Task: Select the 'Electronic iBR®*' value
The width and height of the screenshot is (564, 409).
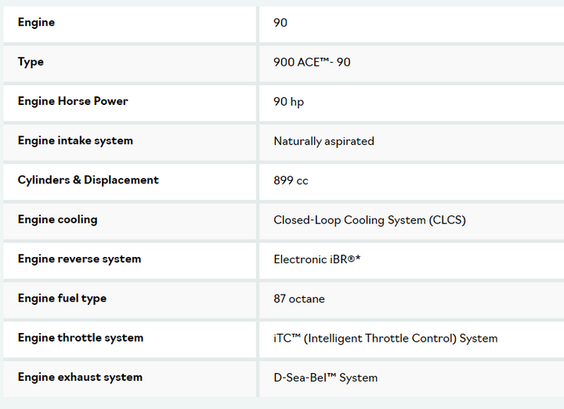Action: 316,259
